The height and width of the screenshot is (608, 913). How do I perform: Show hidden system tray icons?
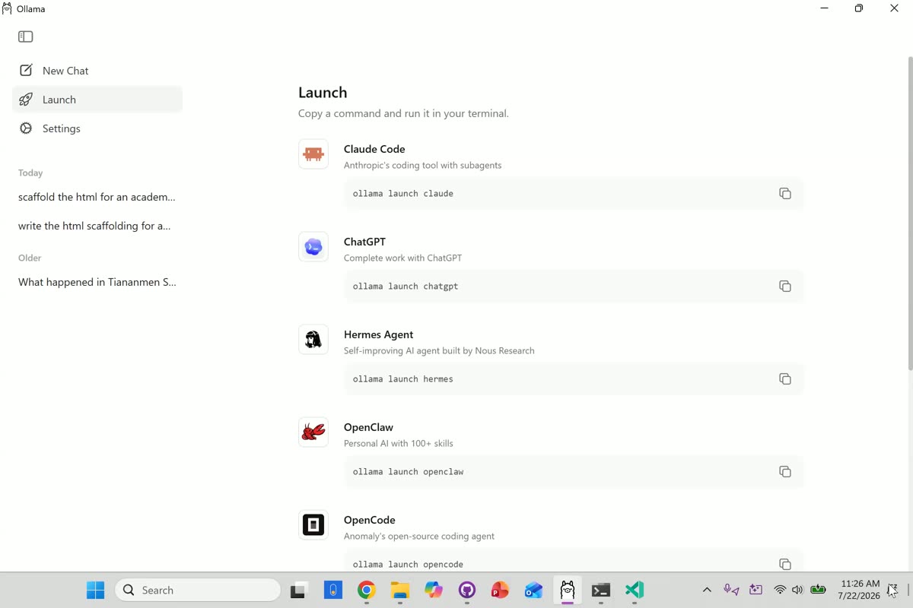[707, 590]
